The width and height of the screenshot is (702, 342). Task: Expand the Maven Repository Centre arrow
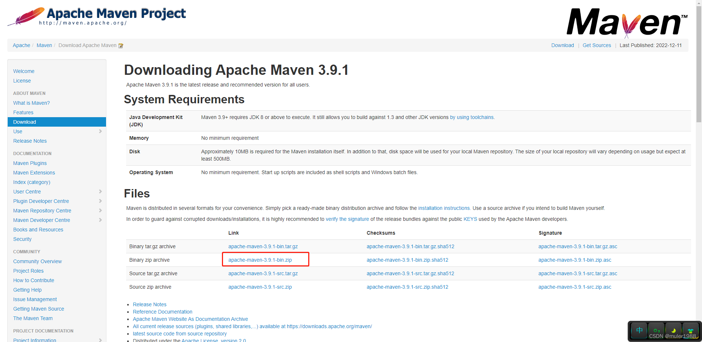point(101,211)
